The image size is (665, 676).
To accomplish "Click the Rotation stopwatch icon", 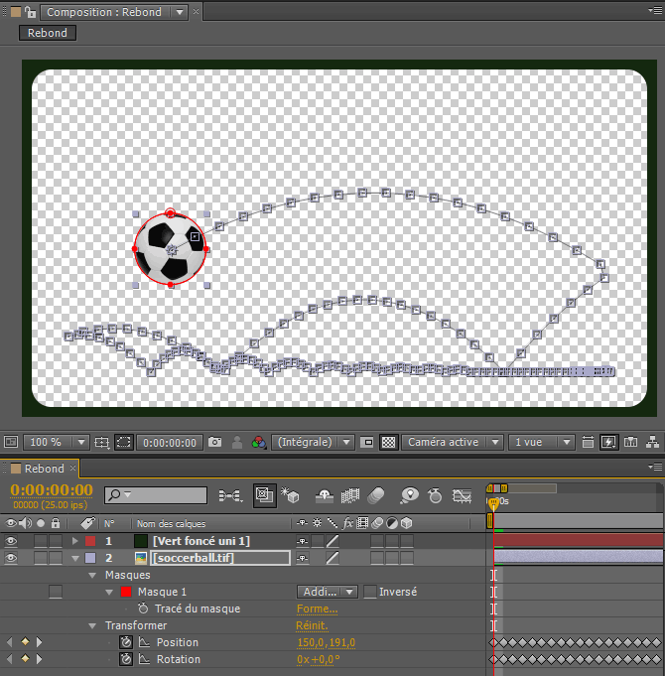I will pos(126,659).
